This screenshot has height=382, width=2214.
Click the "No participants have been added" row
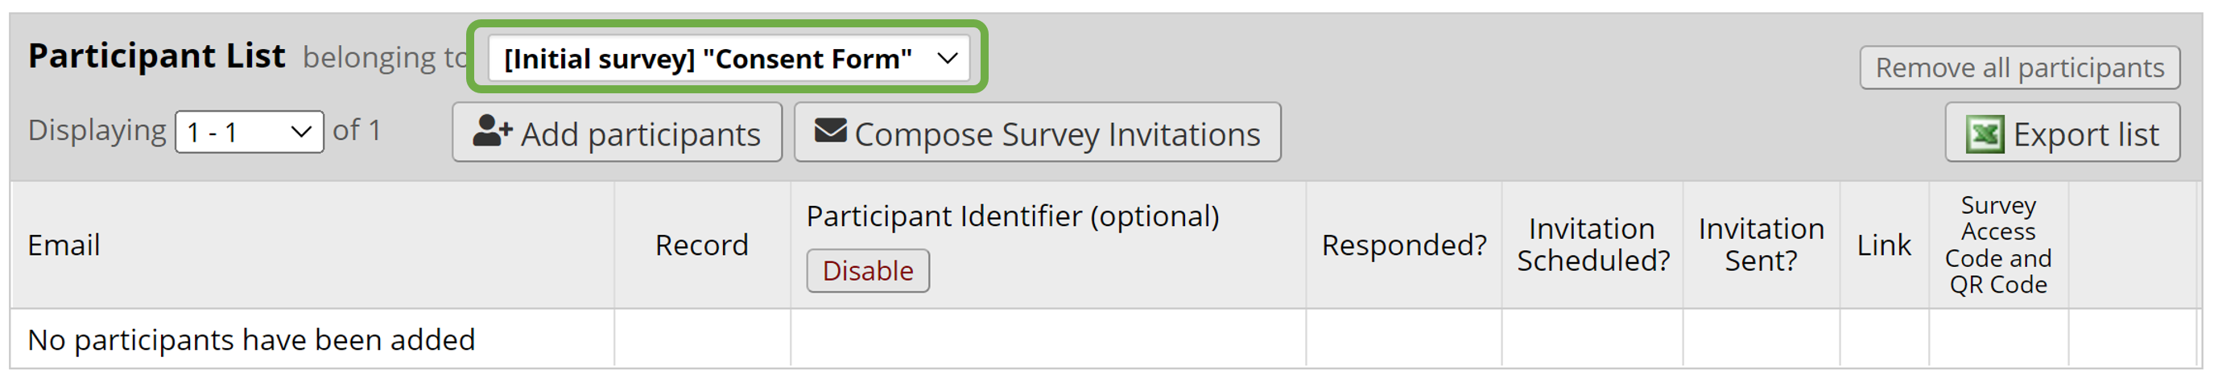coord(251,341)
